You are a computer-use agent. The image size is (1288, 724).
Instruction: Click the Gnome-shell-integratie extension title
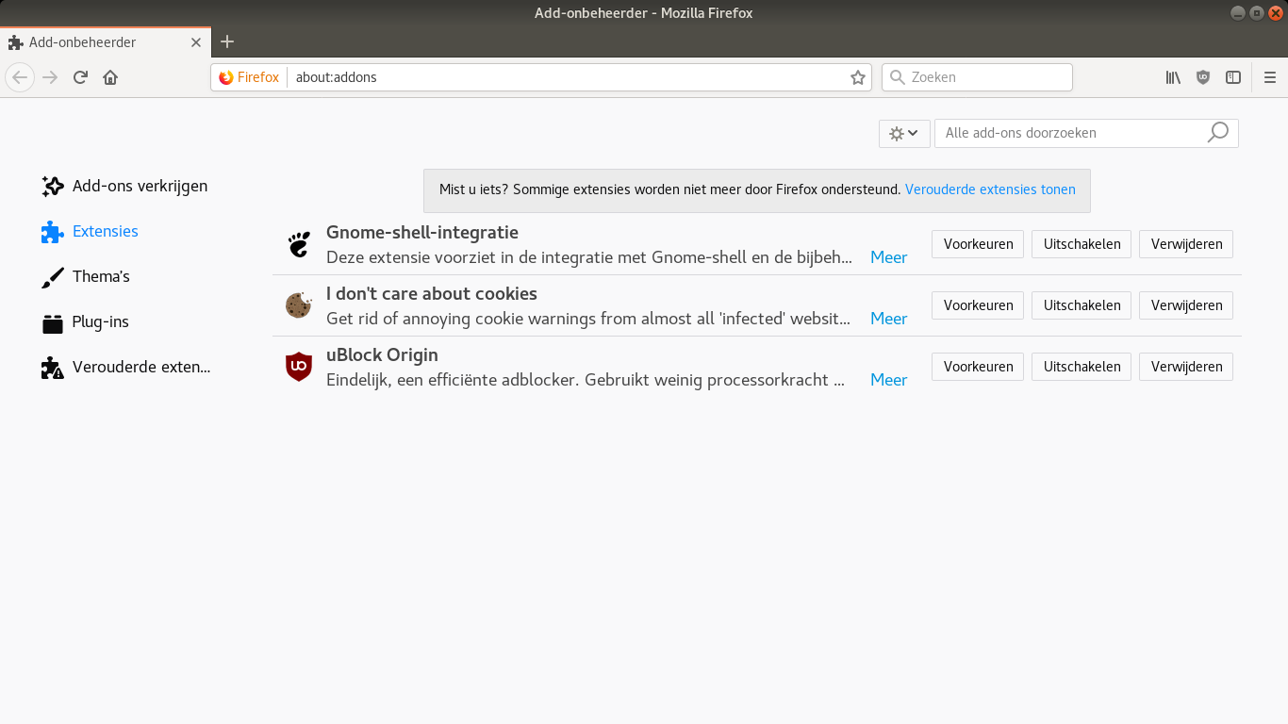pos(422,232)
